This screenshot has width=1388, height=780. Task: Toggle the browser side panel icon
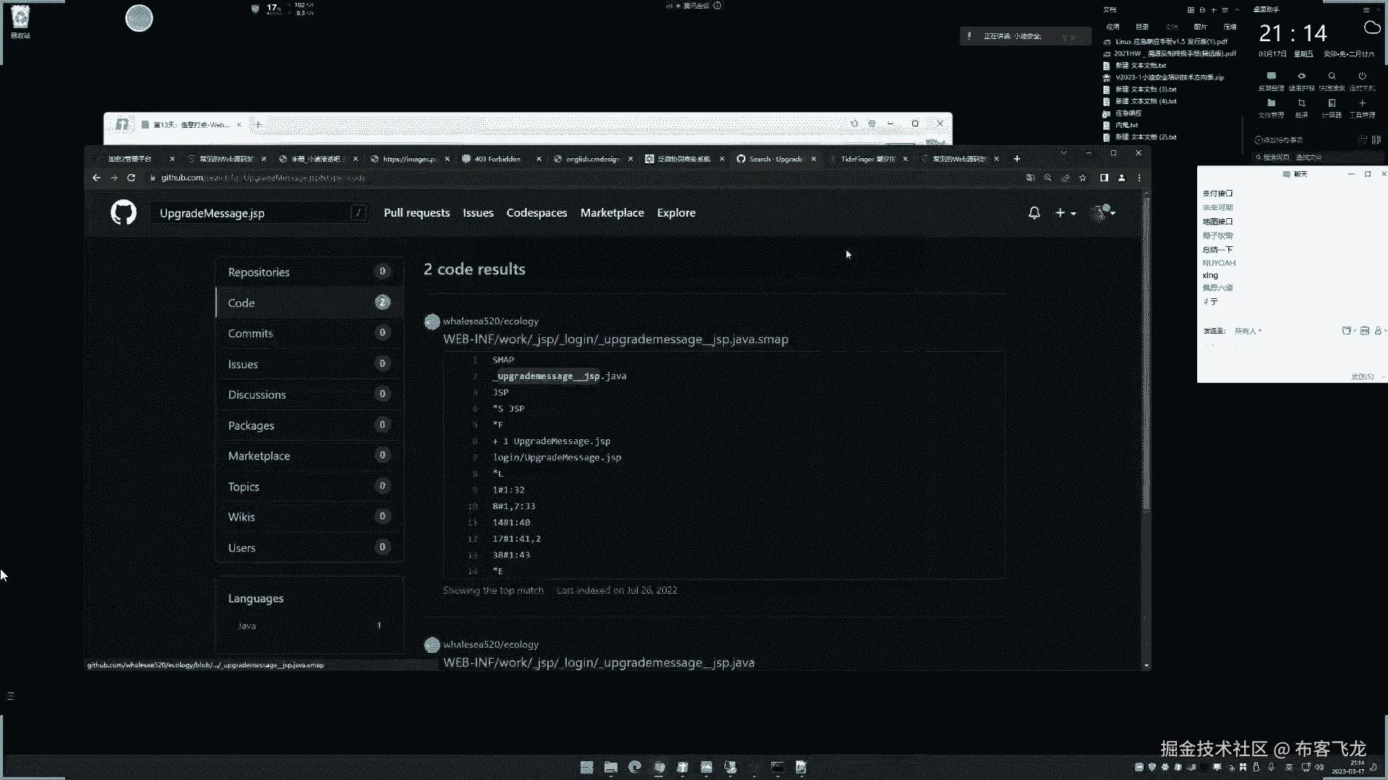pyautogui.click(x=1104, y=178)
